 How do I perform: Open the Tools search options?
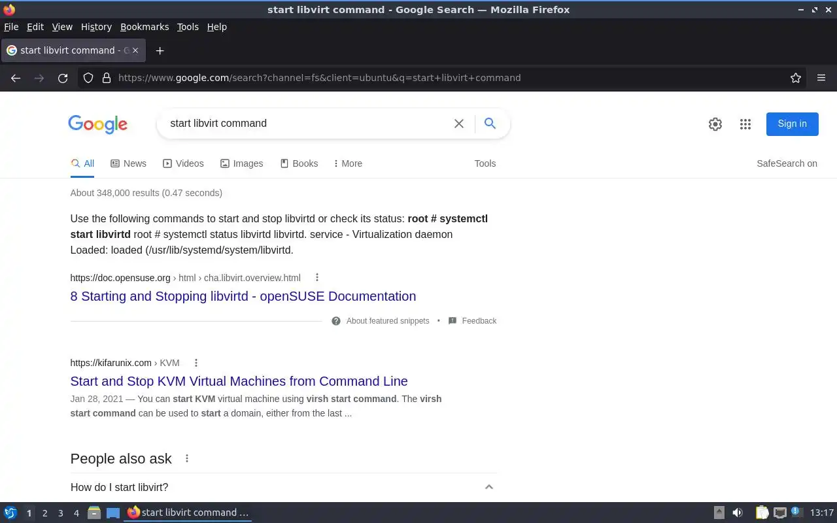(x=485, y=163)
